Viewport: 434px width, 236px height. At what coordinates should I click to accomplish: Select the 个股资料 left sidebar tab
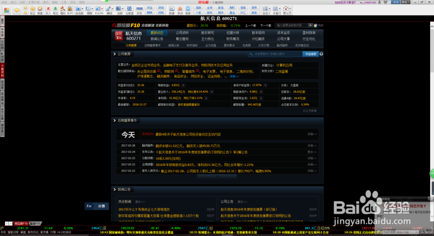pyautogui.click(x=2, y=71)
